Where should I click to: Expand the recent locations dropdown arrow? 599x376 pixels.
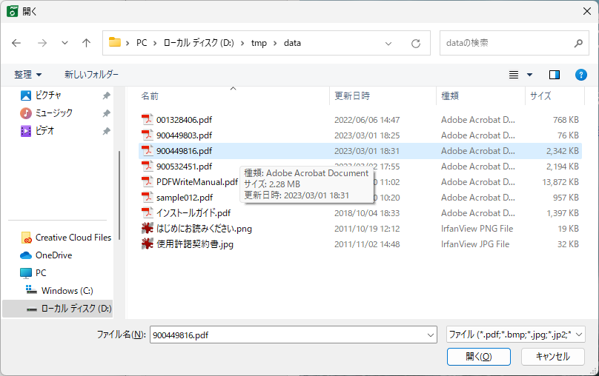pos(64,43)
